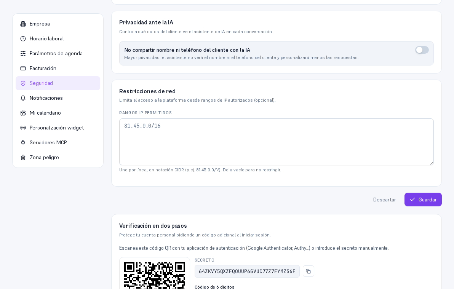Viewport: 454px width, 289px height.
Task: Open Zona peligro section
Action: tap(58, 158)
